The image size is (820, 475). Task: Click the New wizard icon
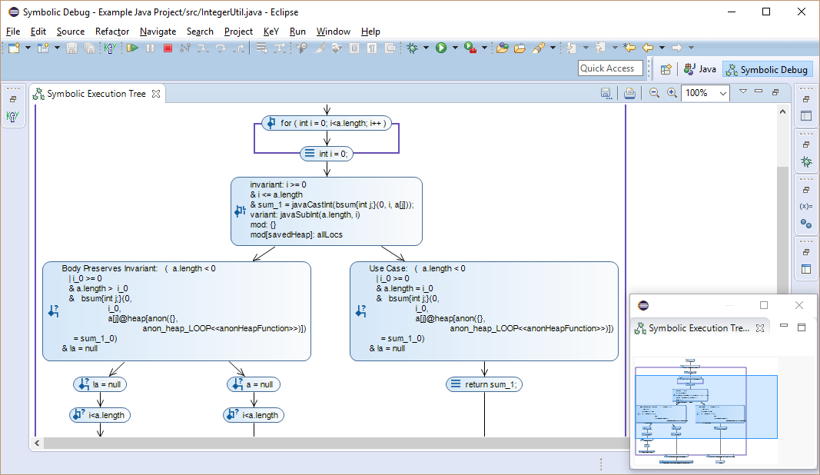(x=14, y=48)
